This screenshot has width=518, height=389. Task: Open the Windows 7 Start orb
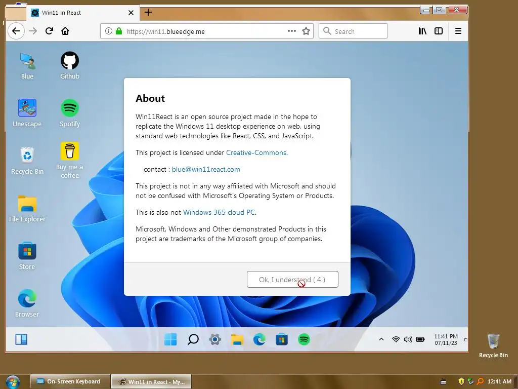tap(13, 382)
